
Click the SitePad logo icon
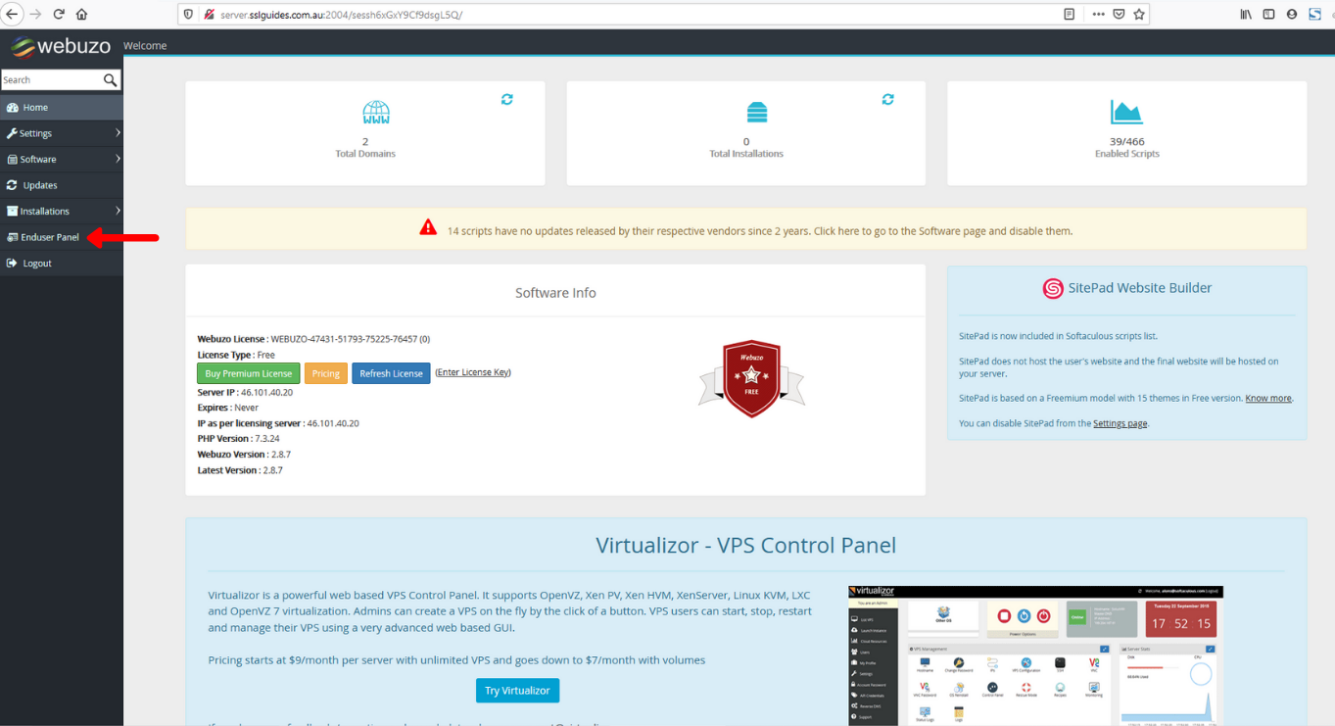1053,288
